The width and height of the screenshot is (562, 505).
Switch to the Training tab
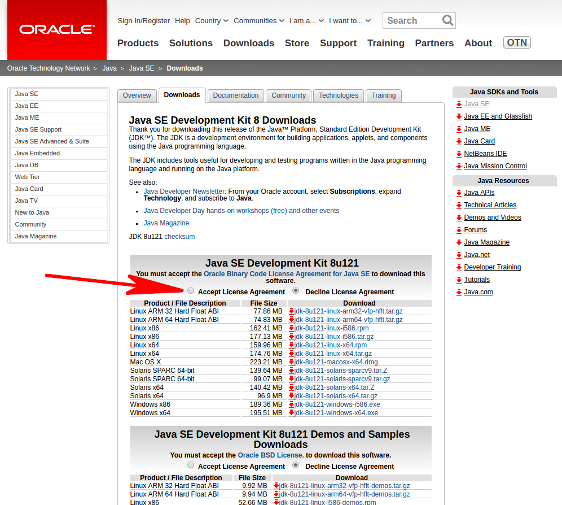(x=384, y=95)
